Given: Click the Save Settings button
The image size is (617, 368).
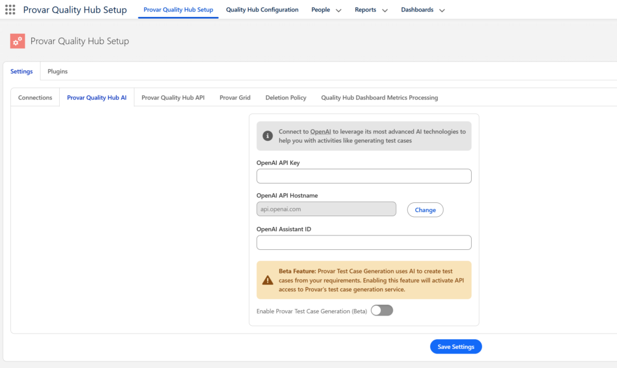Looking at the screenshot, I should click(x=456, y=346).
